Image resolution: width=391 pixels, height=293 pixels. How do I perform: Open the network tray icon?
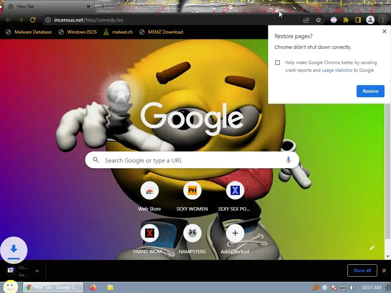coord(343,288)
